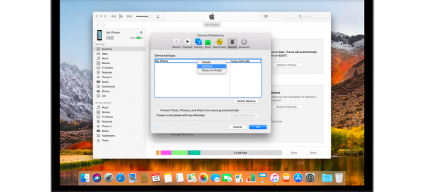Click the My iPhone header button
The image size is (432, 192).
click(x=212, y=25)
